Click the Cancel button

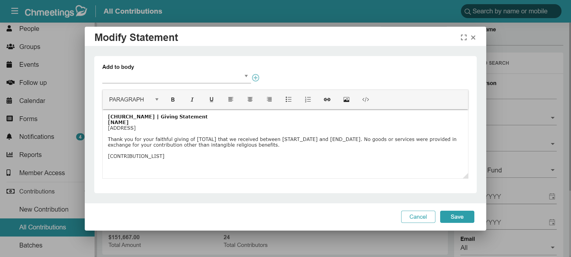(x=418, y=217)
